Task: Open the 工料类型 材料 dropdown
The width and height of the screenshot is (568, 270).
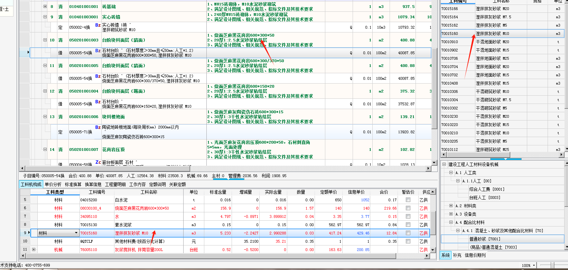Action: point(76,233)
